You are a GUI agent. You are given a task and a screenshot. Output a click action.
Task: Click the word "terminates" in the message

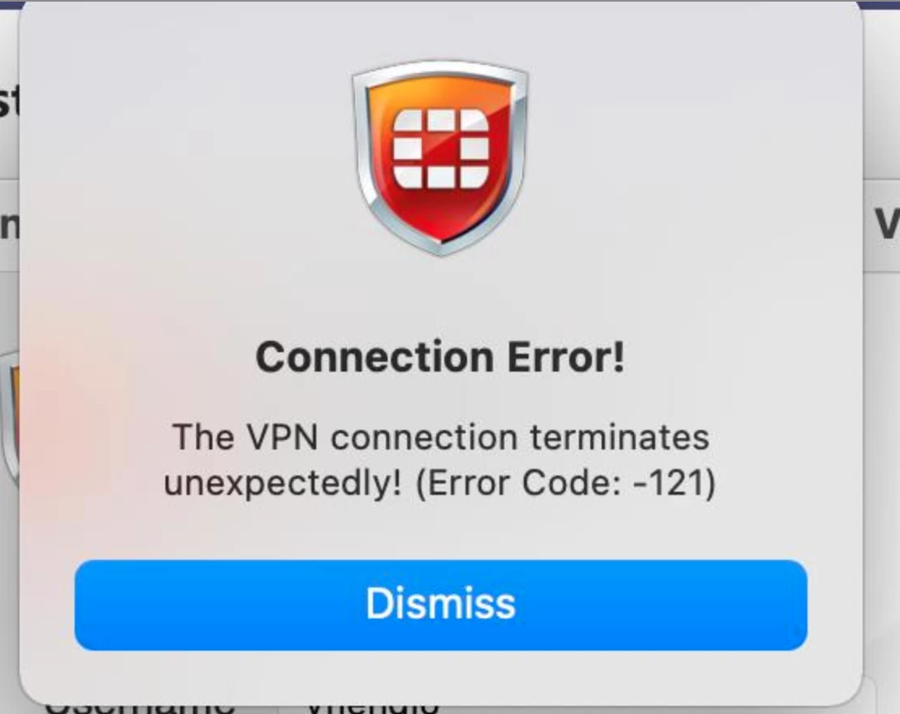619,437
